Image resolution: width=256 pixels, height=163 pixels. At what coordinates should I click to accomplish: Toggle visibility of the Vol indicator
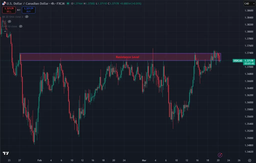click(x=9, y=22)
